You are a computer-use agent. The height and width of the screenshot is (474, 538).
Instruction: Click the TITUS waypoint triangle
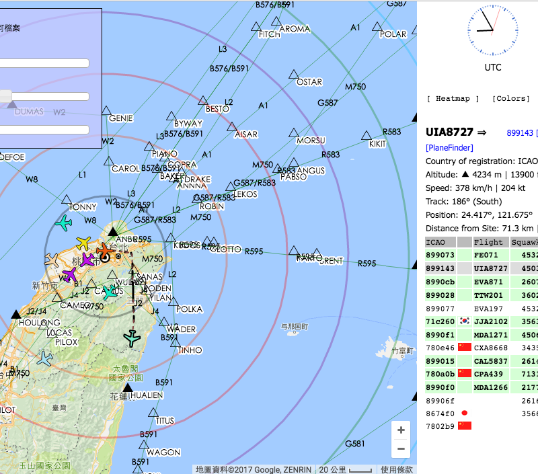coord(153,413)
